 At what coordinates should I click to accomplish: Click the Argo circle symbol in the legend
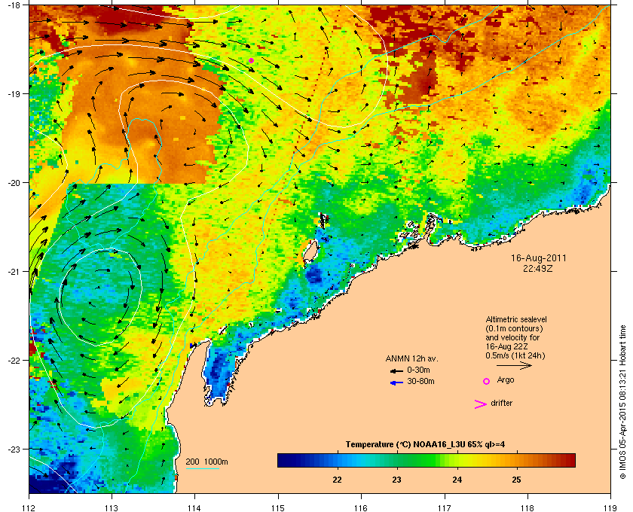click(487, 381)
